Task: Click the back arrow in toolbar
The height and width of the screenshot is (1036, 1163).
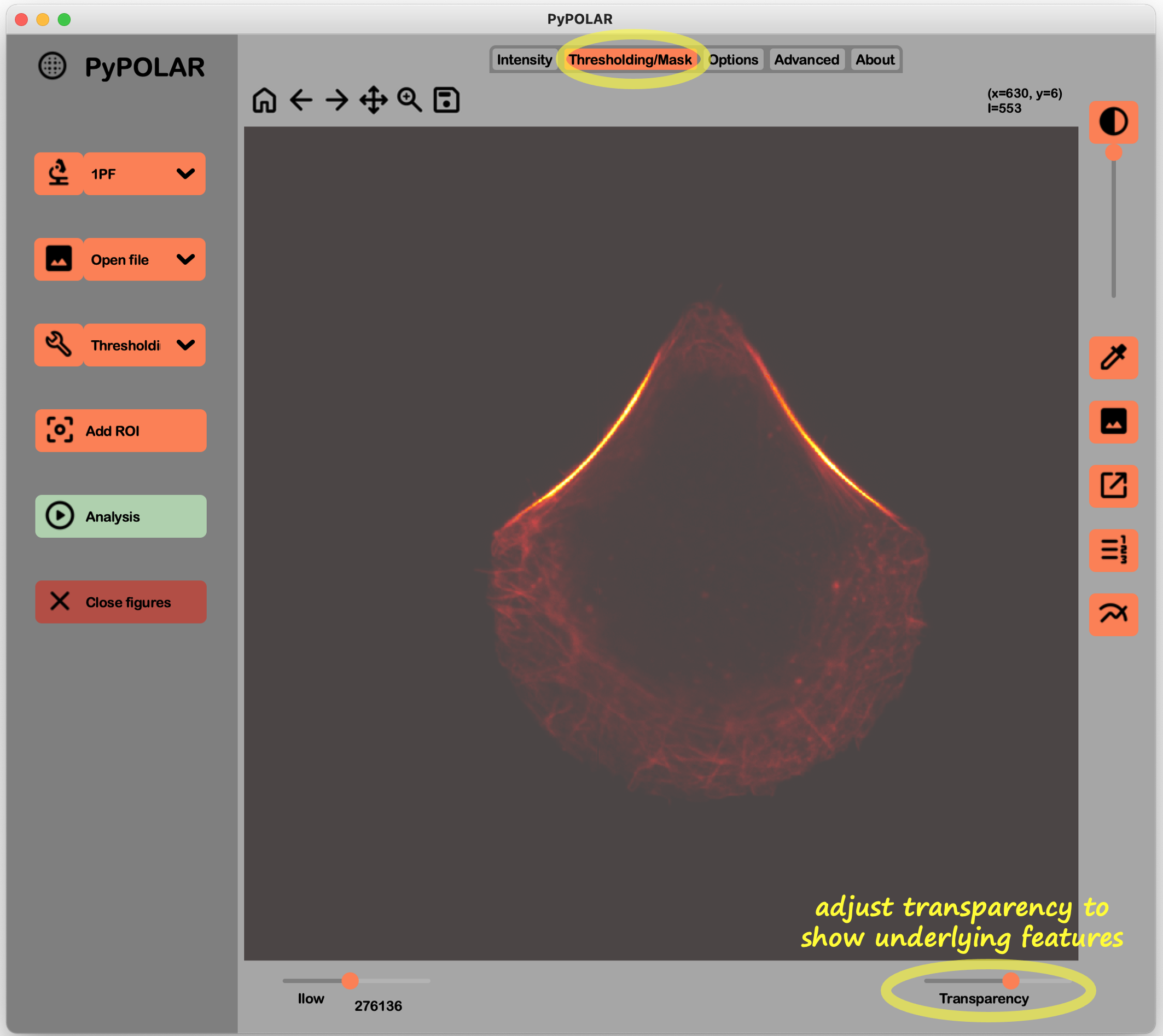Action: tap(301, 100)
